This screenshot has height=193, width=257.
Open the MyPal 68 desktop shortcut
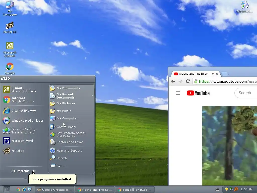(x=10, y=28)
